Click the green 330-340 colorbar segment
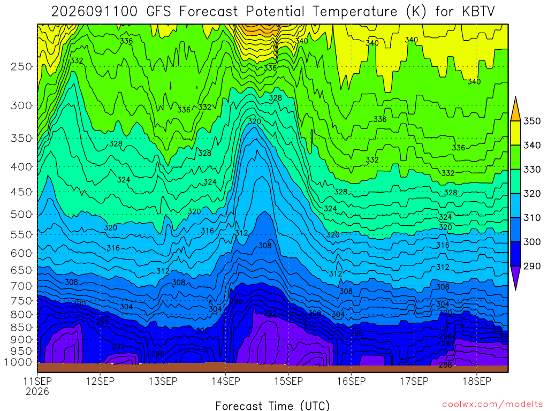 click(x=515, y=157)
